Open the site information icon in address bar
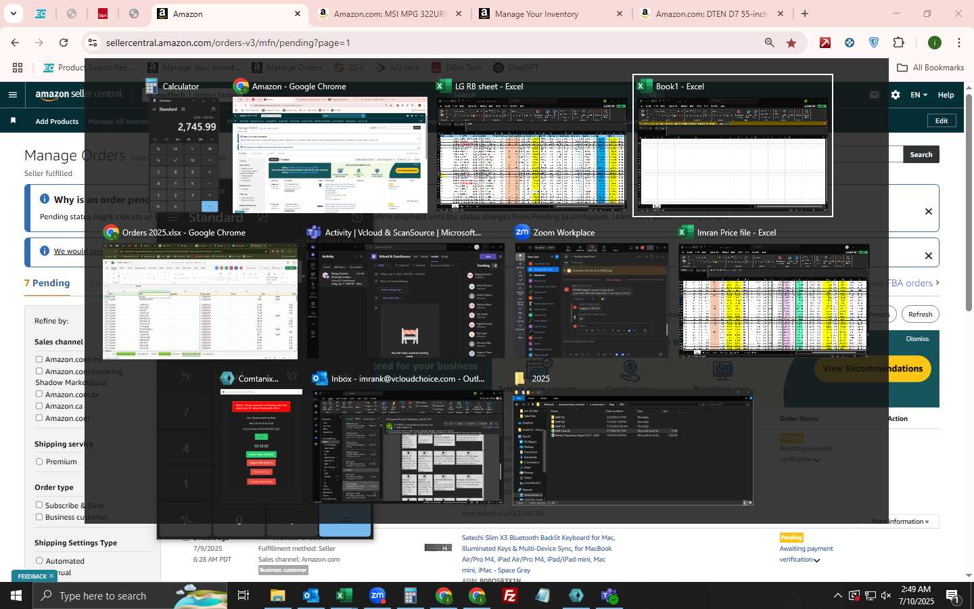974x609 pixels. pos(93,43)
